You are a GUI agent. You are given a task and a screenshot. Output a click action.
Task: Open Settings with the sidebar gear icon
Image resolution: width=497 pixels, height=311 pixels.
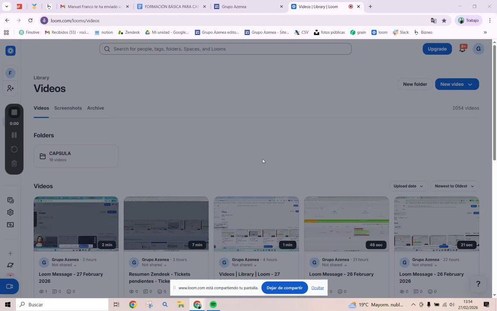point(10,213)
